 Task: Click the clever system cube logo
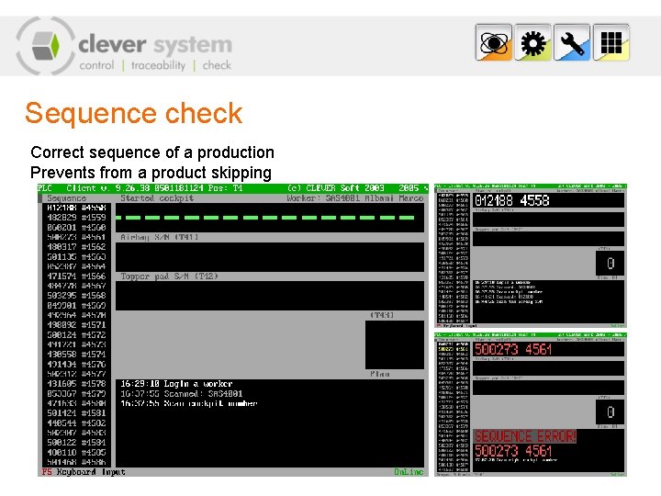pyautogui.click(x=46, y=46)
